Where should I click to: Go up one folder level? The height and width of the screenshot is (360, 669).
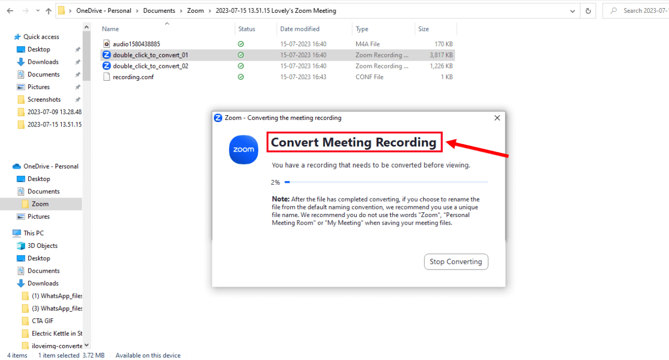48,11
